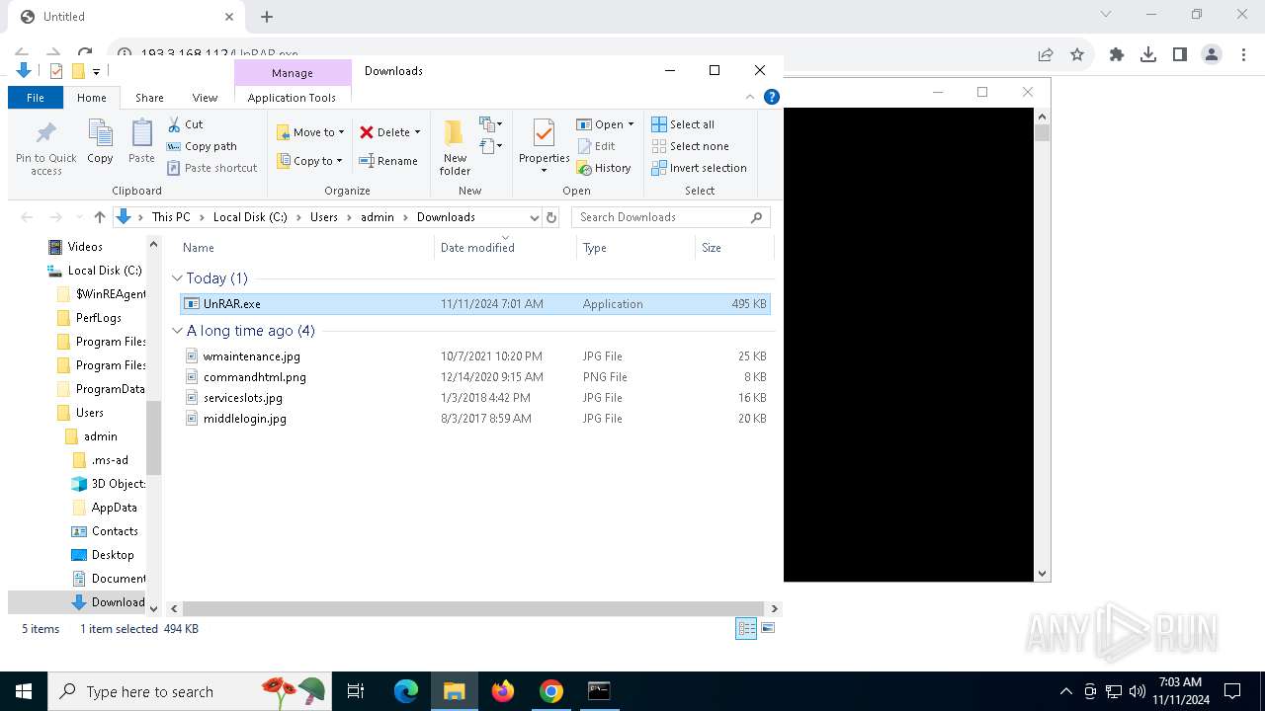Launch Firefox from taskbar
1265x711 pixels.
coord(503,691)
